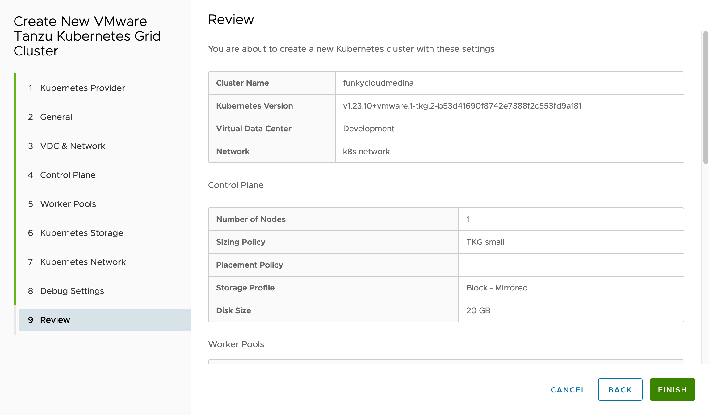
Task: Click the Cluster Name label cell
Action: pos(272,83)
